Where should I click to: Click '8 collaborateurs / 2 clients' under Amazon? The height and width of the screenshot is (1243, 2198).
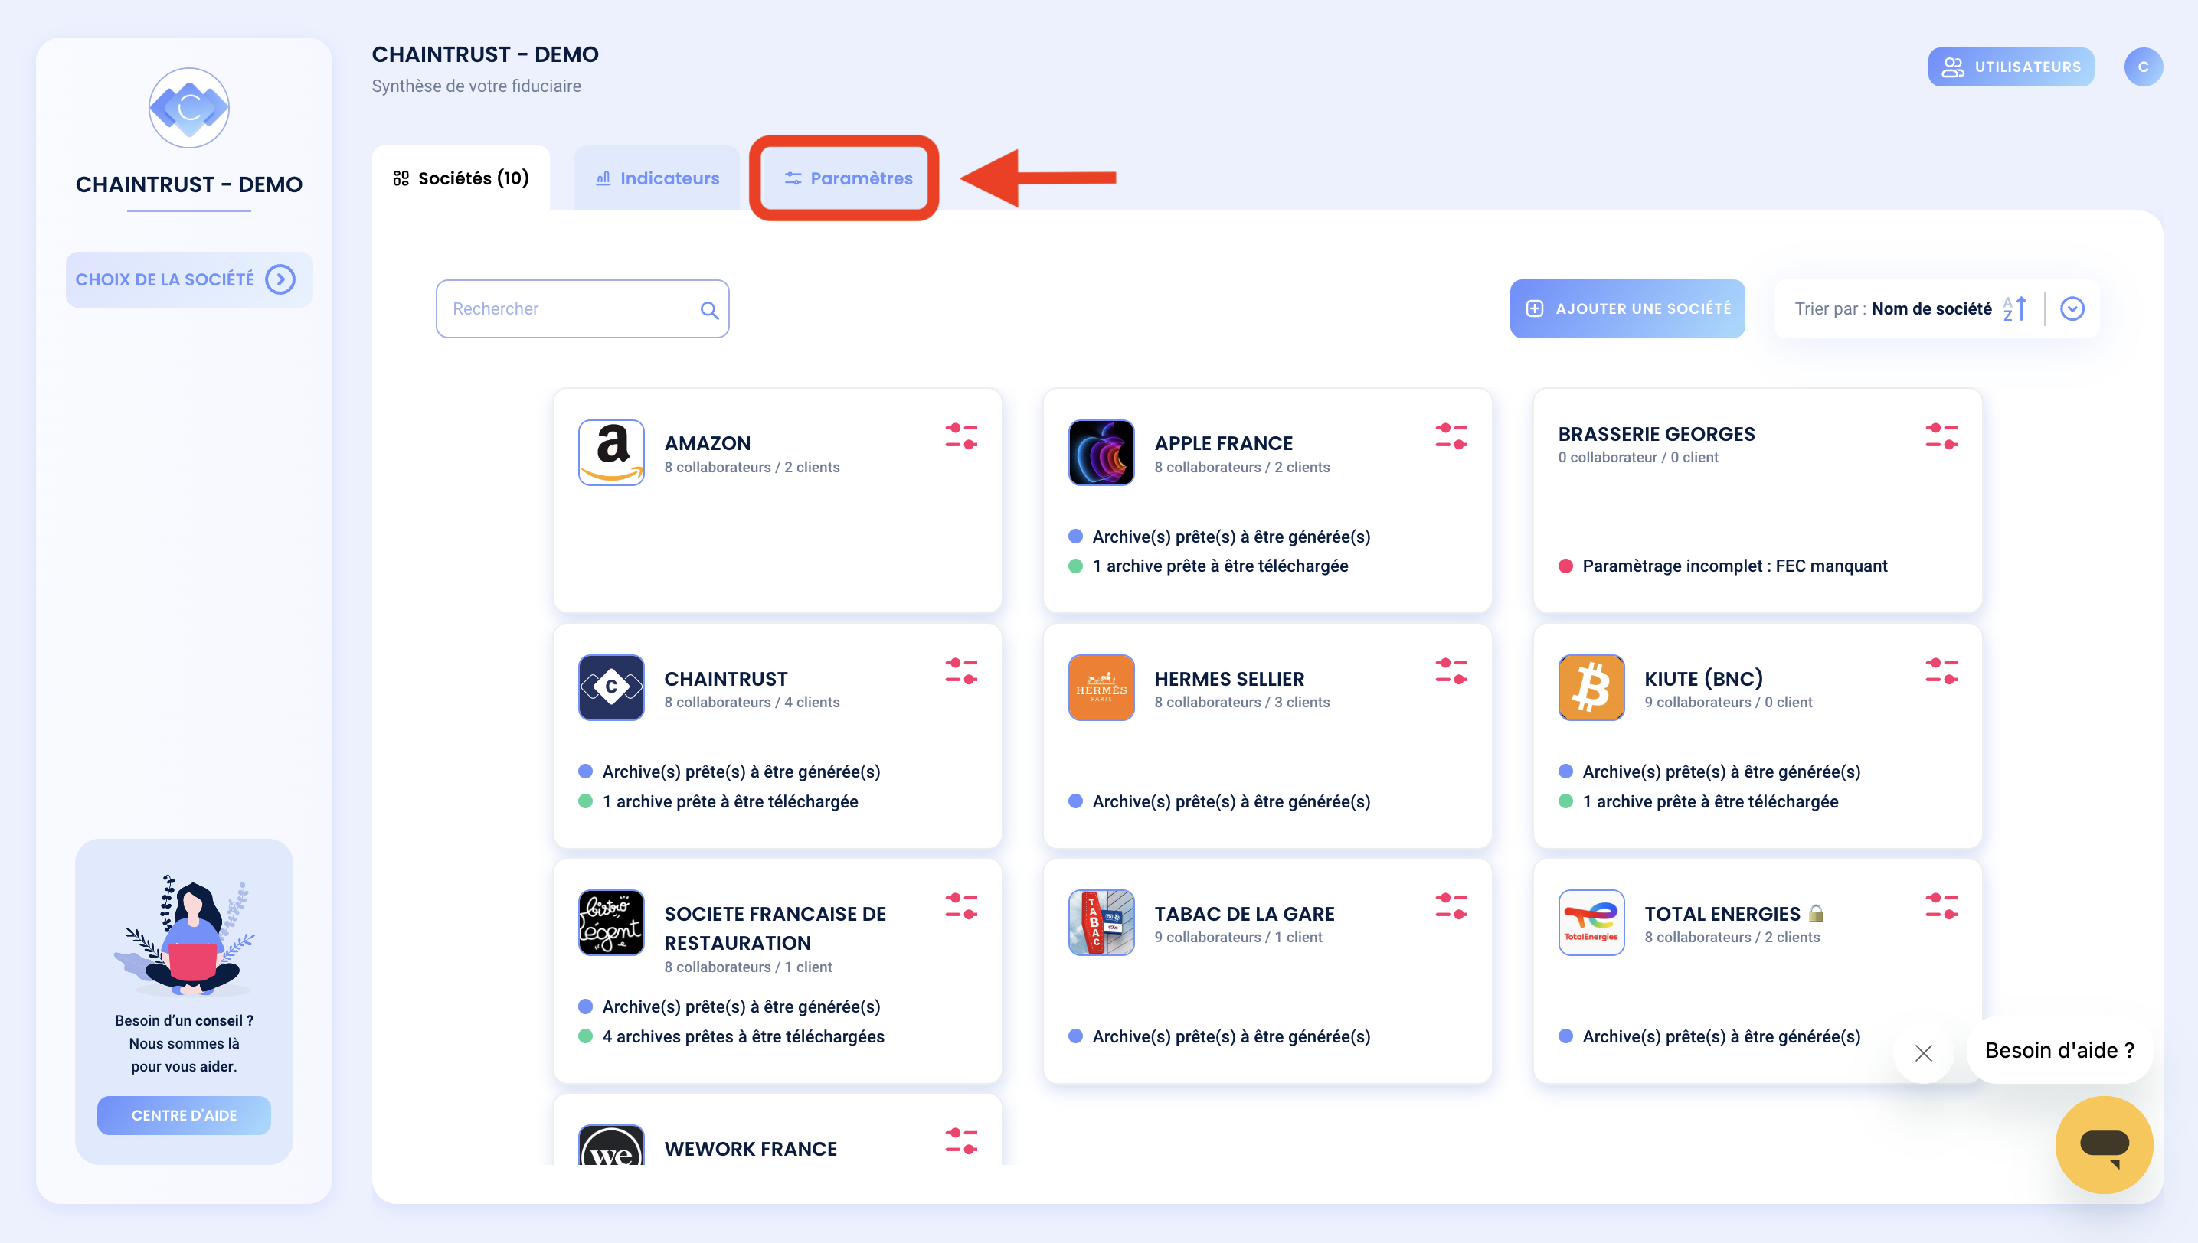click(x=752, y=467)
